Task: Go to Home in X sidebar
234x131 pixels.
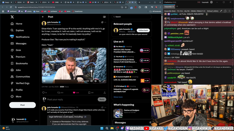Action: [x=16, y=24]
